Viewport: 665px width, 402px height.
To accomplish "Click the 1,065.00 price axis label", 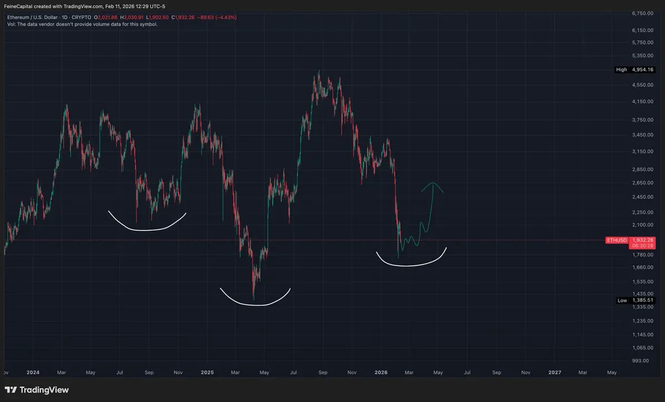I will (x=643, y=348).
